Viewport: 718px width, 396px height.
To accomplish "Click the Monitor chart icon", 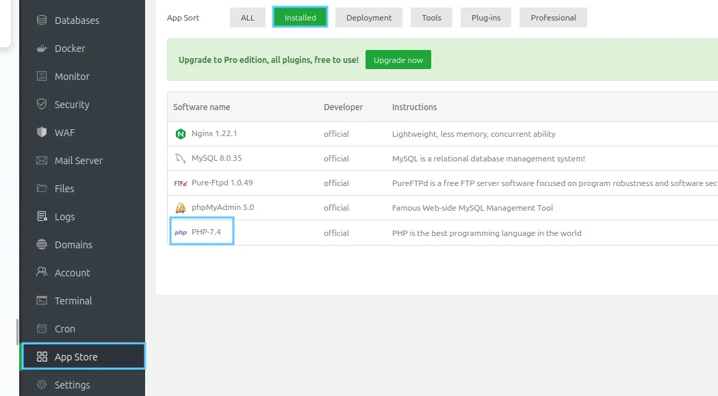I will (42, 76).
